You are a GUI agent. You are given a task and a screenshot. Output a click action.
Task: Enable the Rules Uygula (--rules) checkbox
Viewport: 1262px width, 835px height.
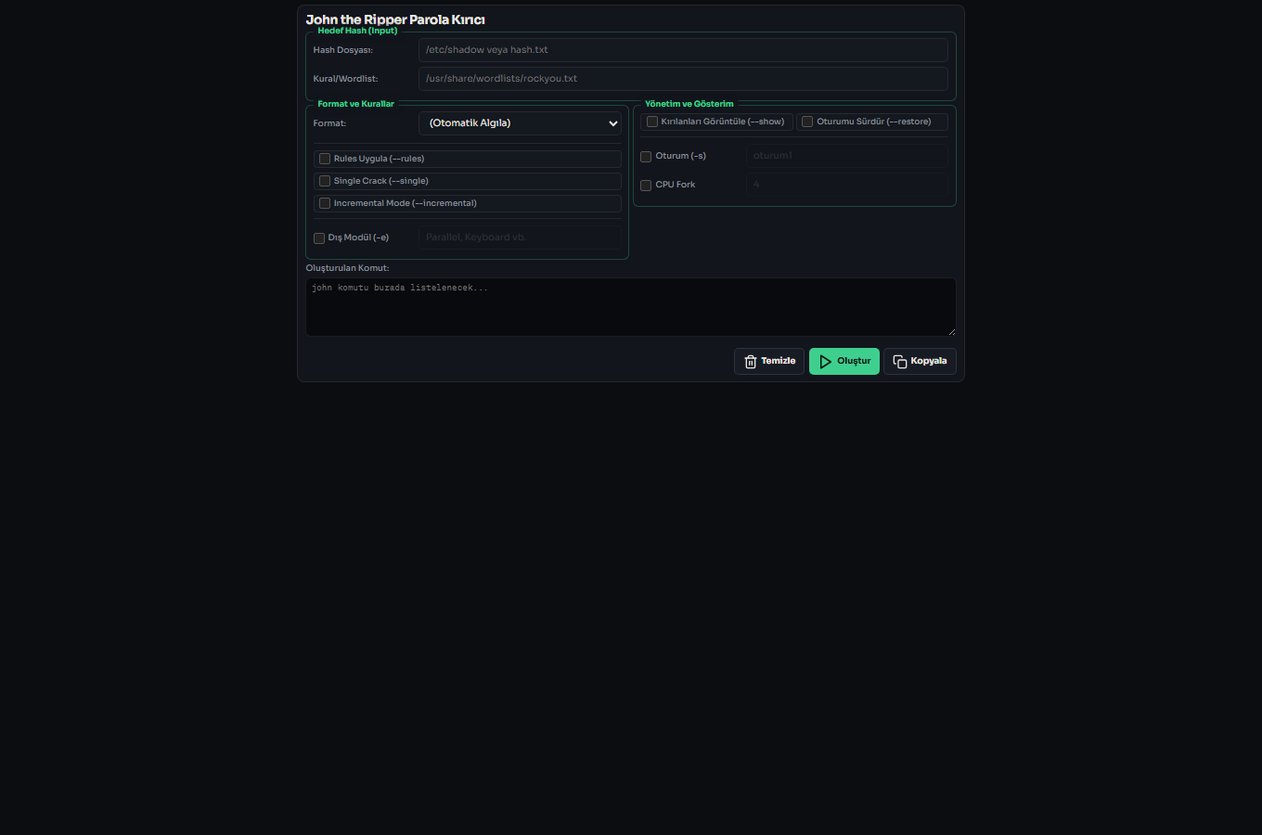tap(325, 159)
